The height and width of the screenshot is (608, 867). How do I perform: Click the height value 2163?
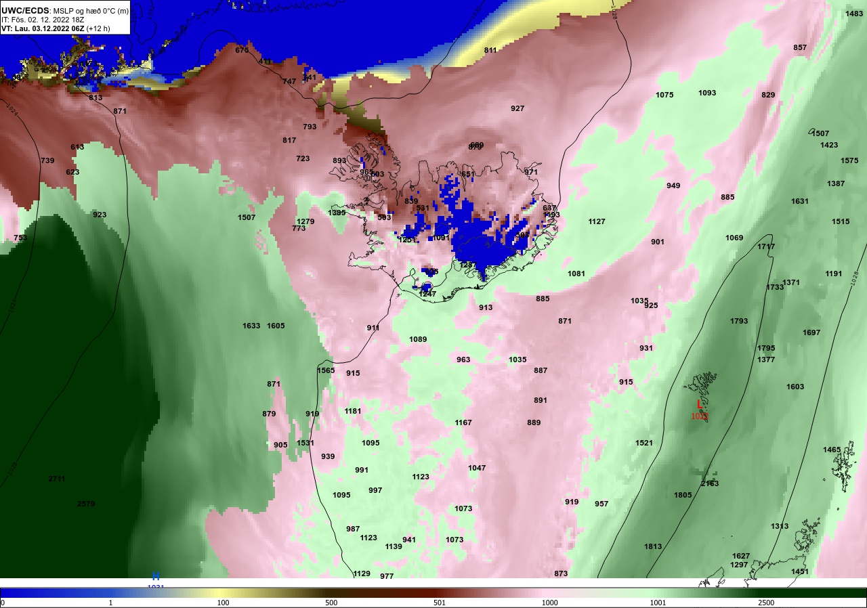coord(710,483)
